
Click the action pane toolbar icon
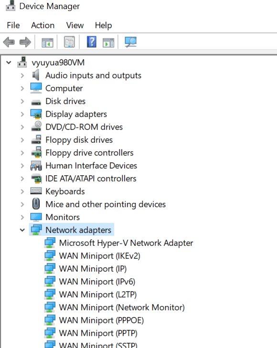pyautogui.click(x=108, y=42)
